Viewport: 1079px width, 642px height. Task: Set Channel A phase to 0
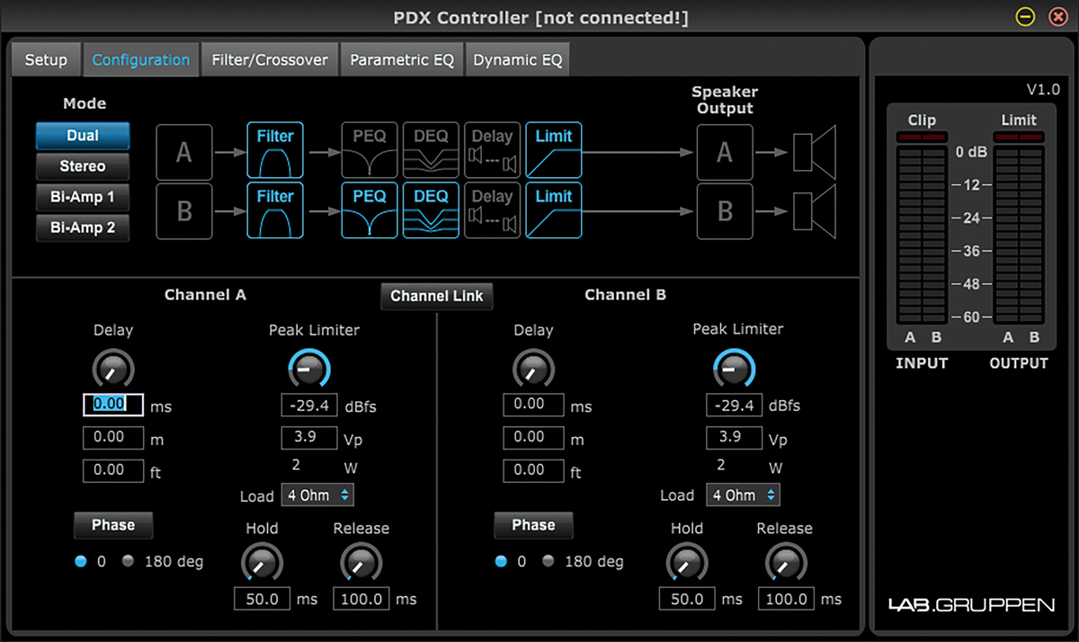coord(81,561)
